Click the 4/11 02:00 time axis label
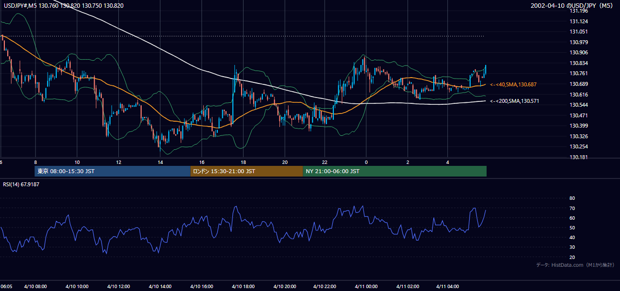 (408, 287)
